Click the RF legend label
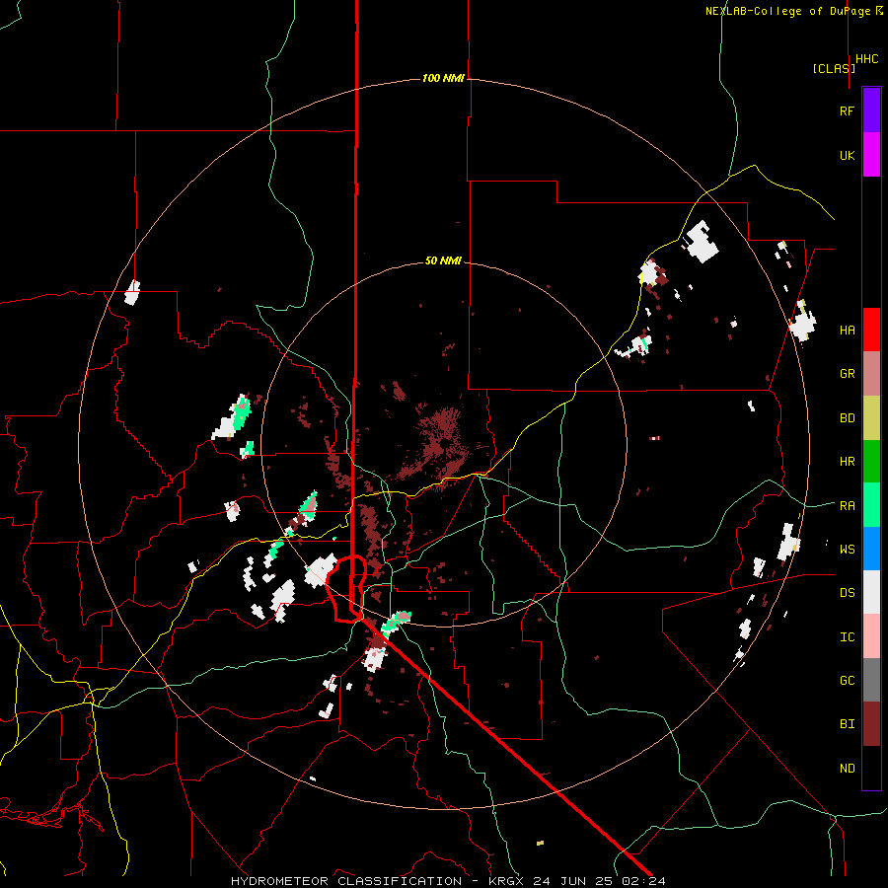 point(847,111)
